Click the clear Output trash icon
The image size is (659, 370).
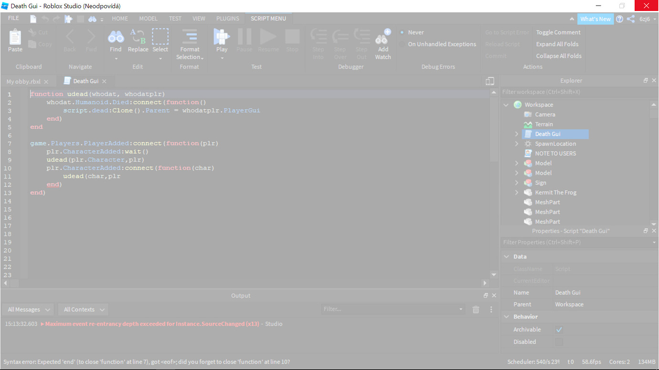[x=476, y=309]
